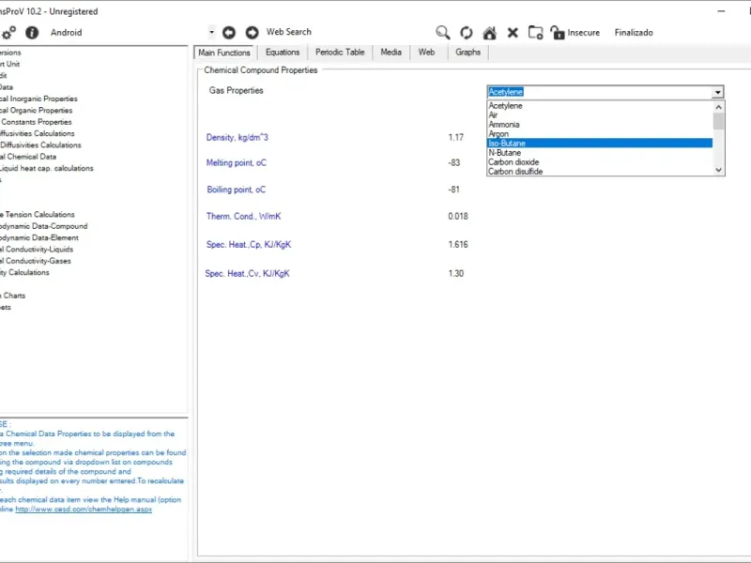Image resolution: width=751 pixels, height=563 pixels.
Task: Open the info icon in the toolbar
Action: 32,32
